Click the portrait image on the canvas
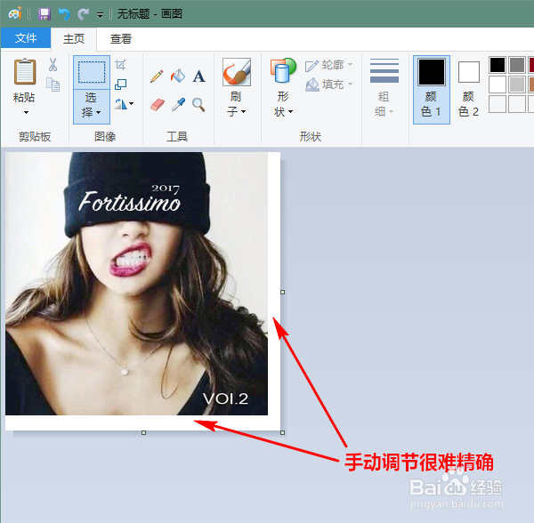Screen dimensions: 534x523 tap(136, 284)
